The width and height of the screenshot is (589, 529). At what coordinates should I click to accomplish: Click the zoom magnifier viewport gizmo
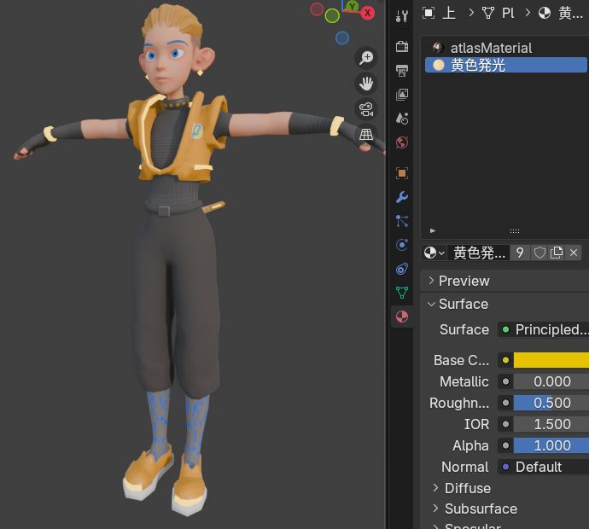tap(366, 58)
